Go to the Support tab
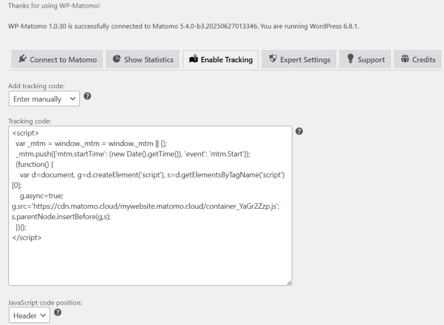 point(365,60)
